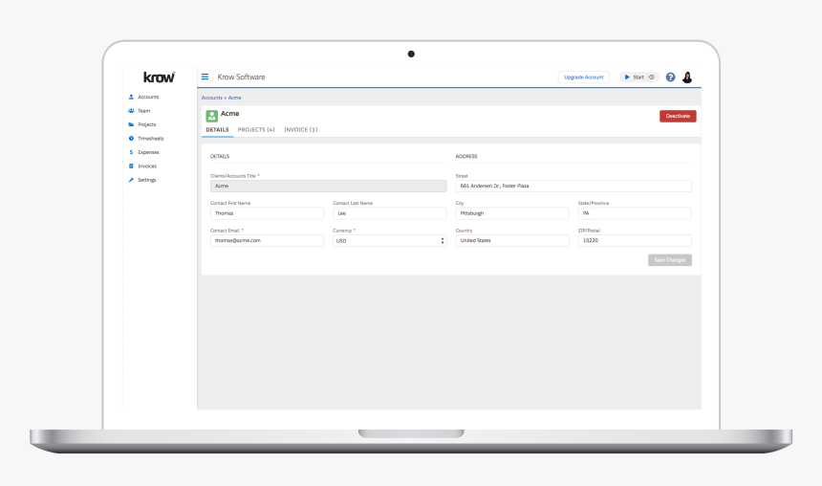Click the Save Changes button
This screenshot has width=822, height=486.
(669, 260)
